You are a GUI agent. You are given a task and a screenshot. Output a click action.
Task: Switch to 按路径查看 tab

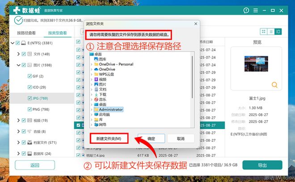point(26,33)
